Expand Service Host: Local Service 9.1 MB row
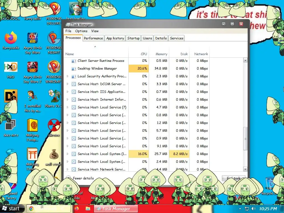Screen dimensions: 284x213 click(x=68, y=146)
